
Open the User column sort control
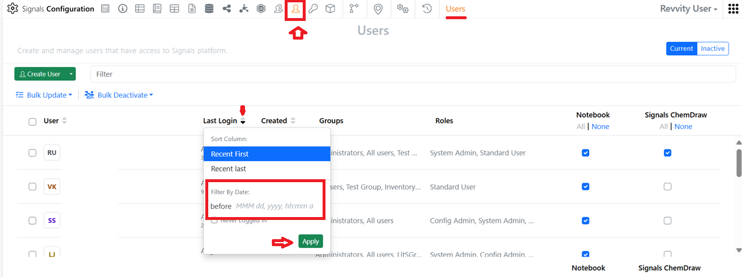click(64, 121)
